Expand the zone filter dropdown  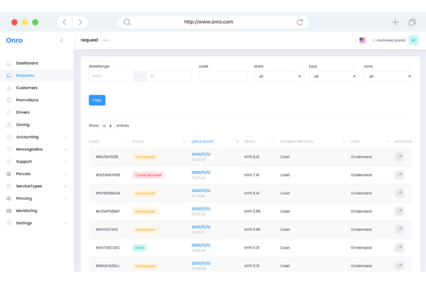pyautogui.click(x=388, y=76)
